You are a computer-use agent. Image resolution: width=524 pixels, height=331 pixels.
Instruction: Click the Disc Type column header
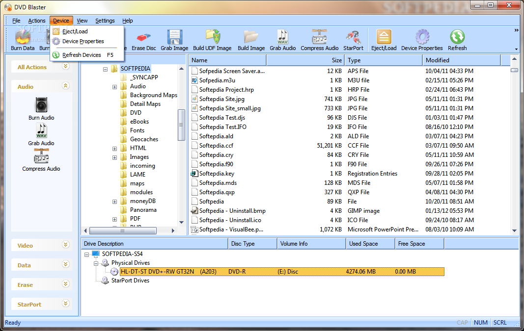point(252,244)
